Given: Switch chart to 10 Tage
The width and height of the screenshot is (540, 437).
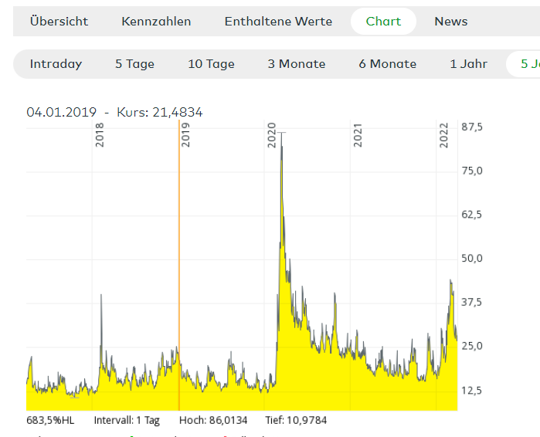Looking at the screenshot, I should (211, 64).
